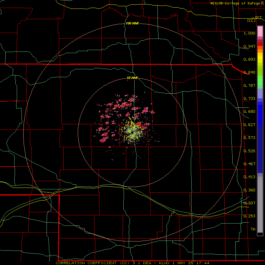Click the "1 MAY 25 17:44" timestamp
Image resolution: width=265 pixels, height=265 pixels.
[191, 263]
